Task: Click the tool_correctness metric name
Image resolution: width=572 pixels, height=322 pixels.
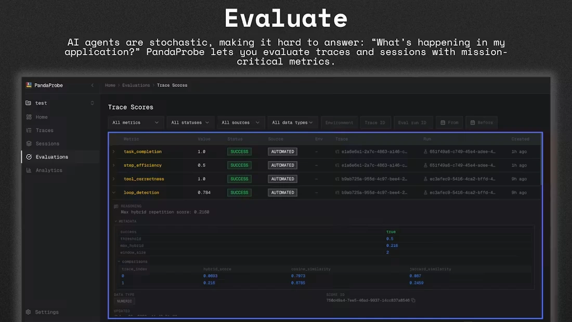Action: (144, 179)
